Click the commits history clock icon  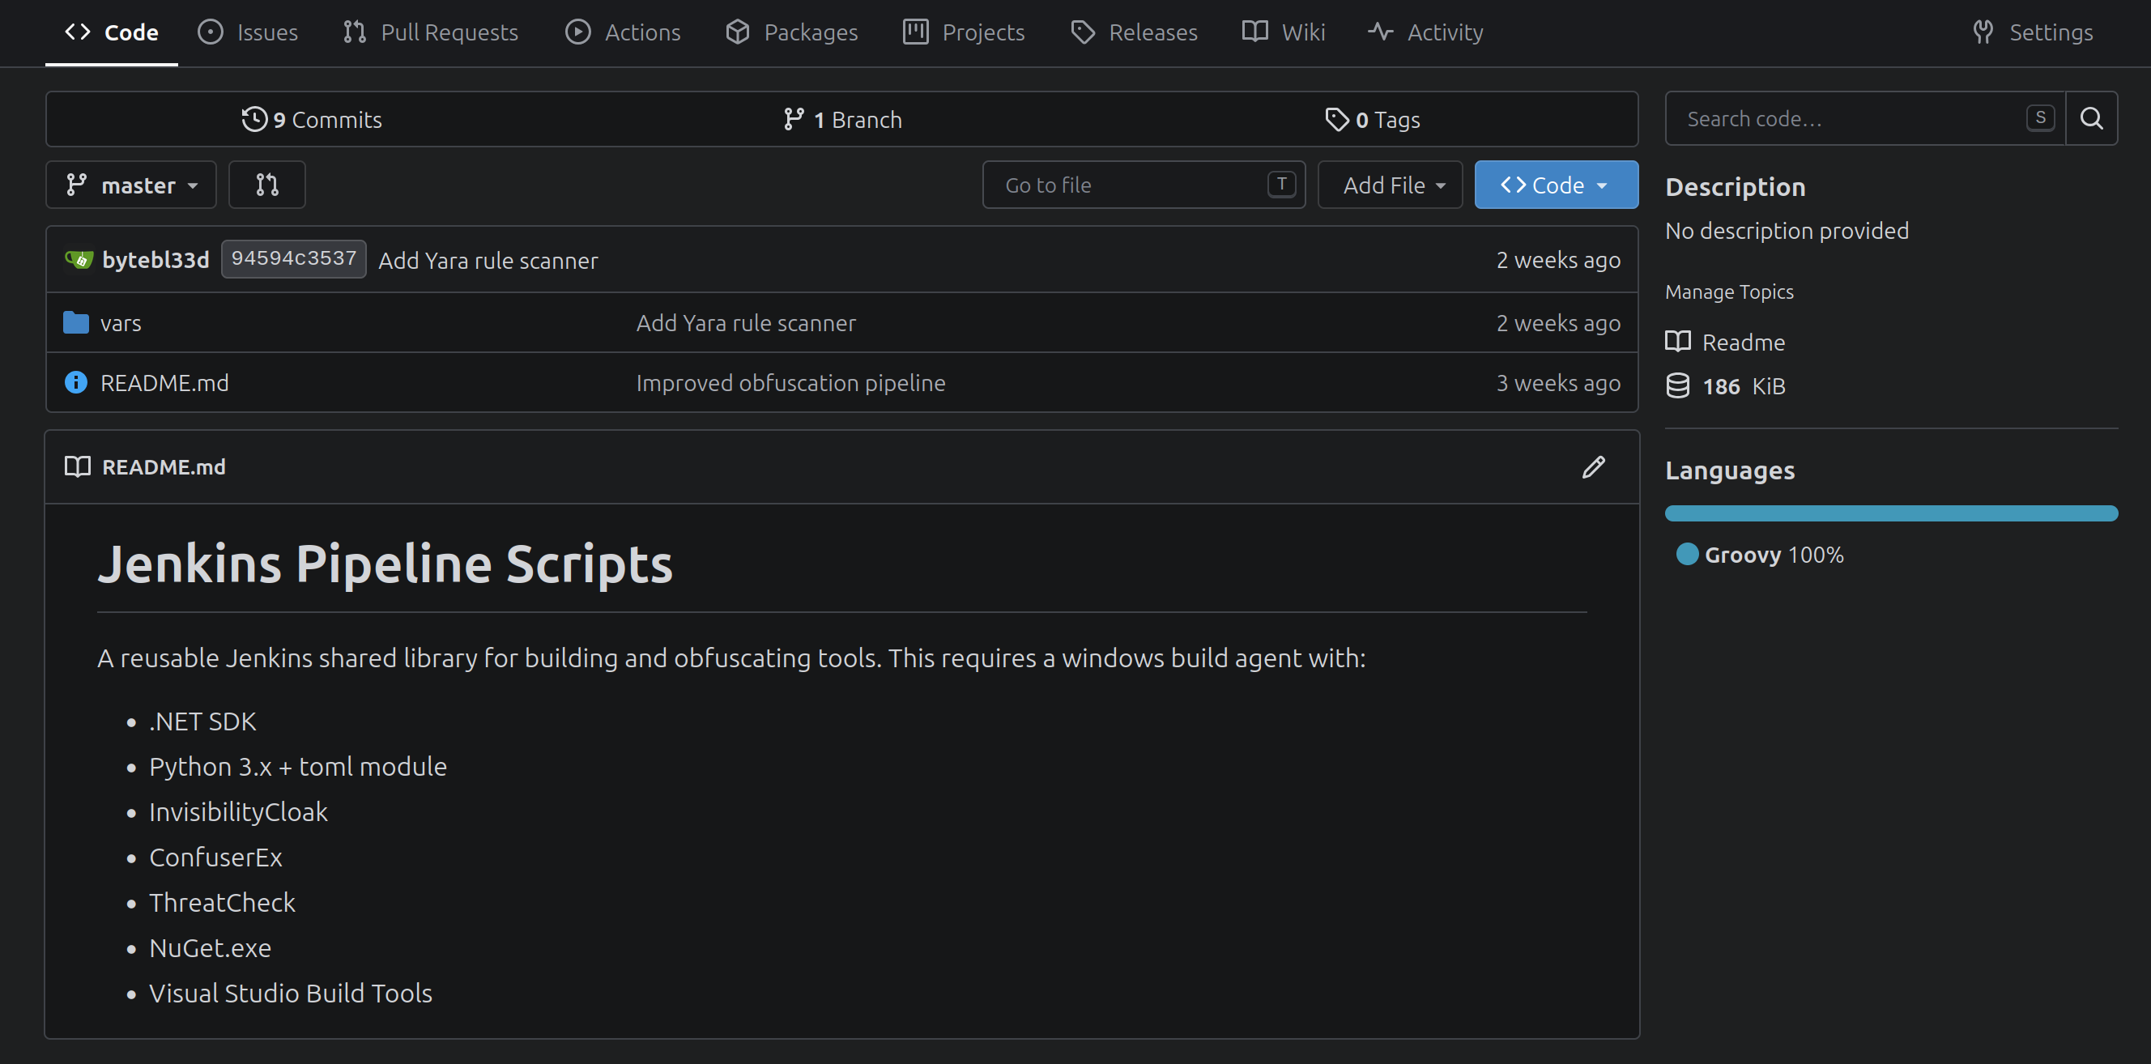point(254,119)
